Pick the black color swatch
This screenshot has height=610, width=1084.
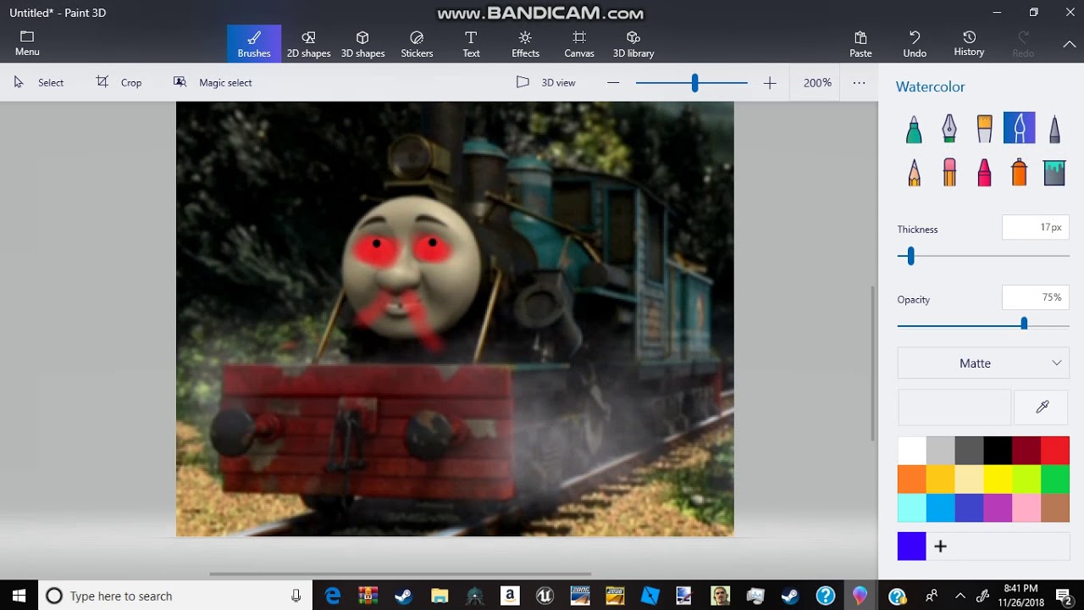(x=998, y=451)
